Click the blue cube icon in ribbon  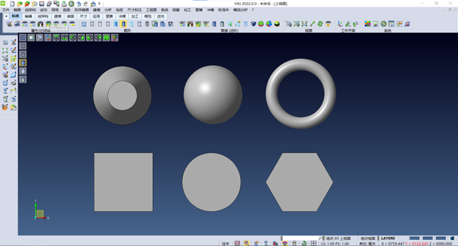click(253, 24)
